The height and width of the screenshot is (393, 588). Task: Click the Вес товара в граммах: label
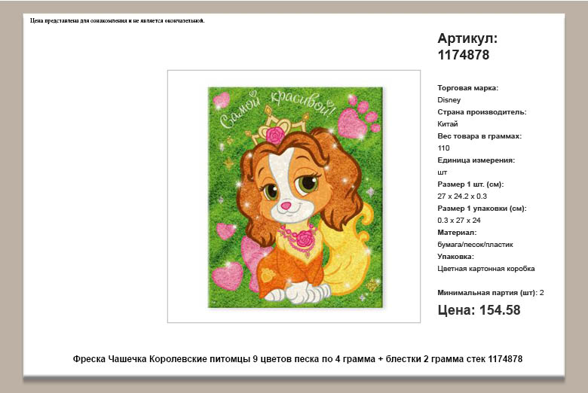(479, 136)
